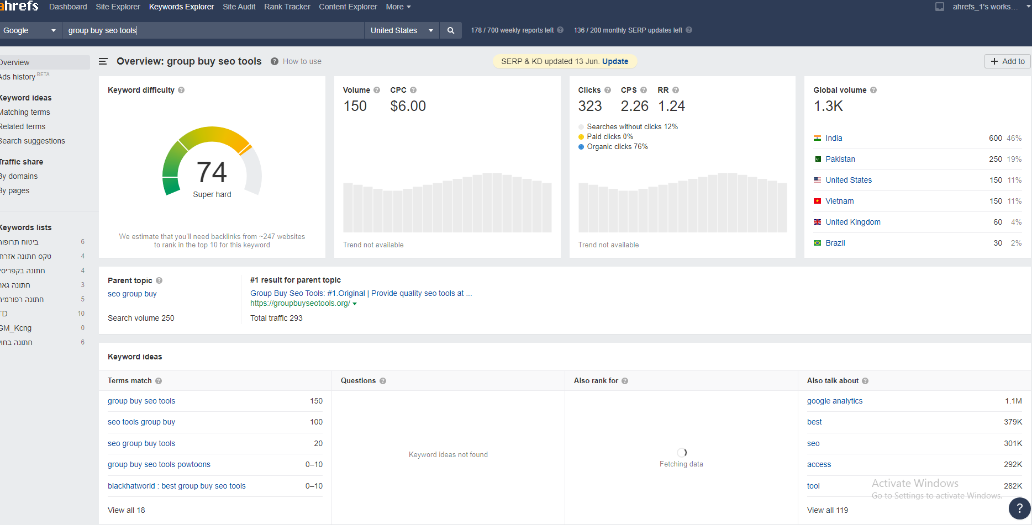
Task: Click the Update link for SERP data
Action: [x=615, y=61]
